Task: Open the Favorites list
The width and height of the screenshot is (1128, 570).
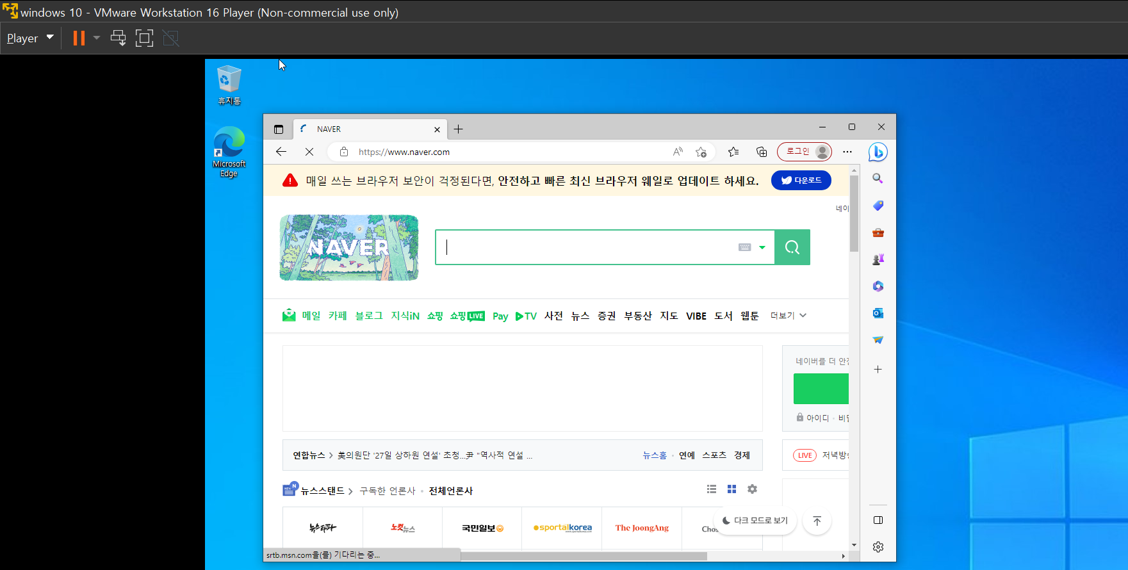Action: click(733, 152)
